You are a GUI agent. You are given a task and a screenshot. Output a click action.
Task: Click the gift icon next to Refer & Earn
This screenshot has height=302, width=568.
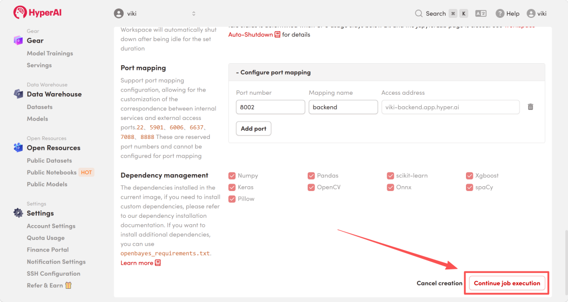[68, 285]
